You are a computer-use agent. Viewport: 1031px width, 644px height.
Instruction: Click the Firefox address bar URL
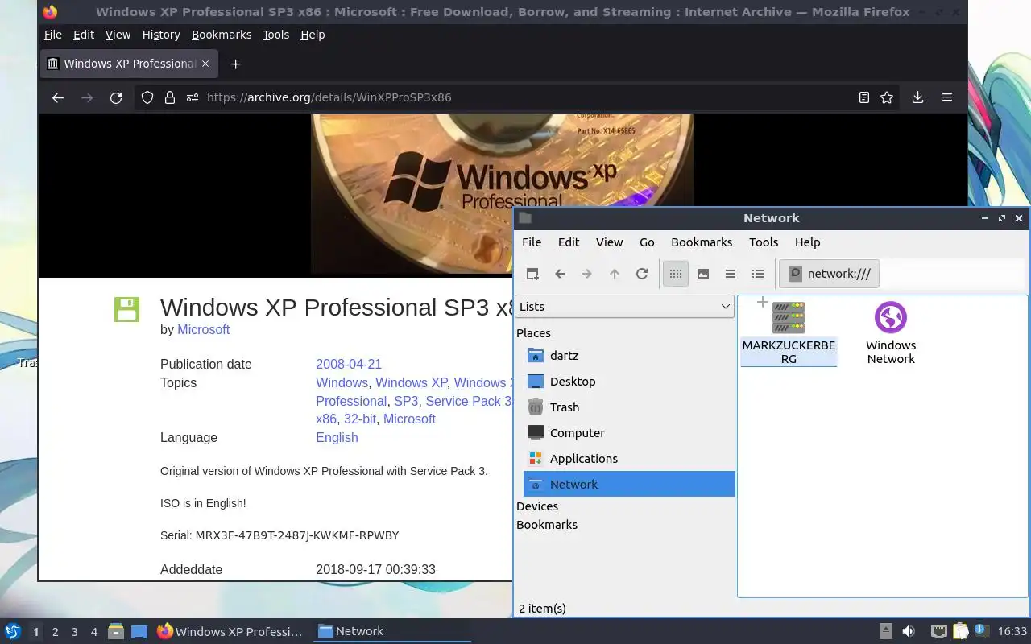point(329,97)
